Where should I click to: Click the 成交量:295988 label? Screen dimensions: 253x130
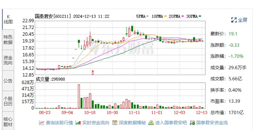[50, 79]
